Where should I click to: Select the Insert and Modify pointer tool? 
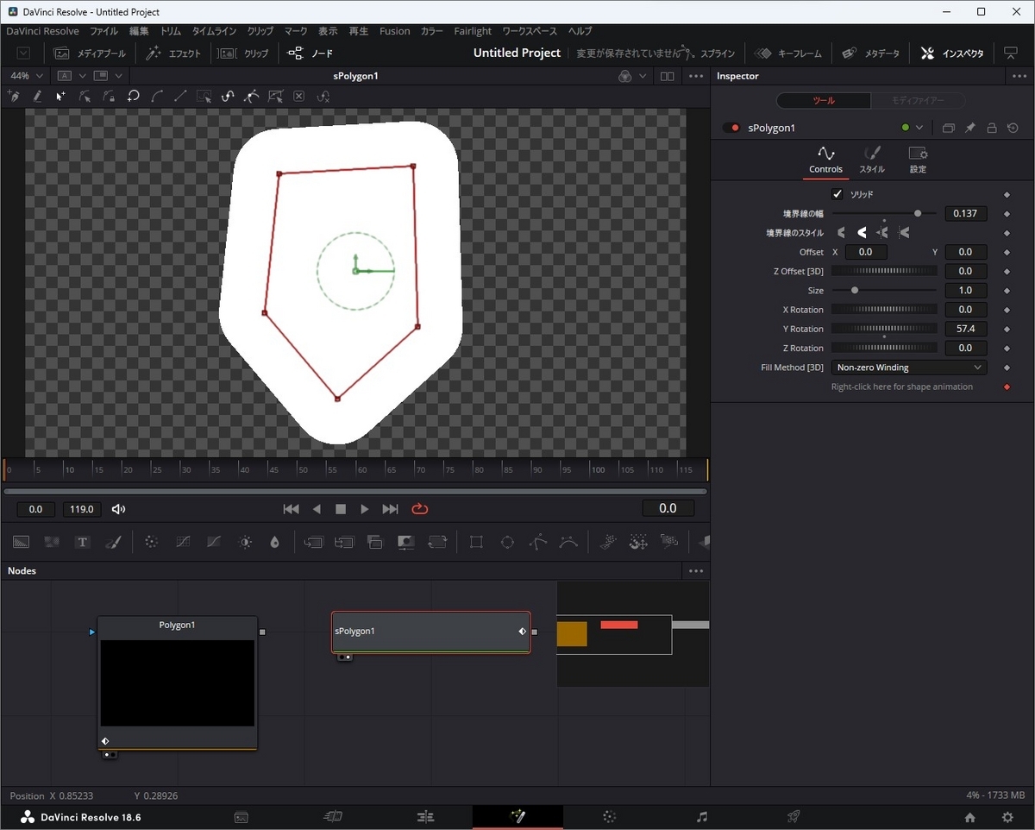[61, 97]
